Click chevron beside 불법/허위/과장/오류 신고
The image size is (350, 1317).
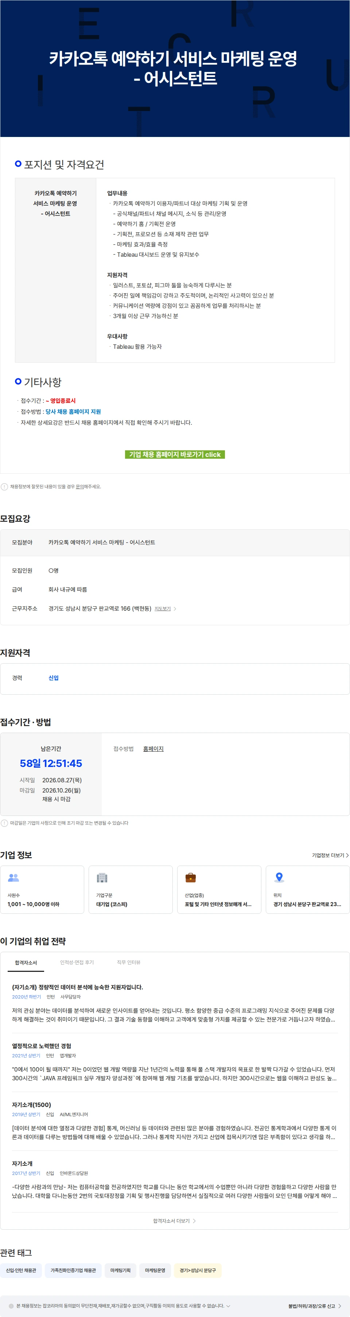[x=340, y=1306]
